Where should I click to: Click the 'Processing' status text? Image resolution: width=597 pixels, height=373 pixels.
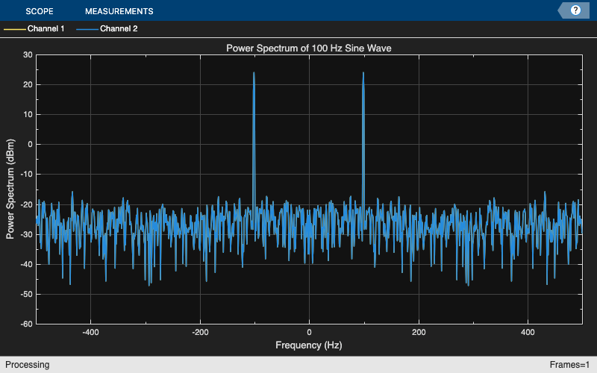click(28, 365)
